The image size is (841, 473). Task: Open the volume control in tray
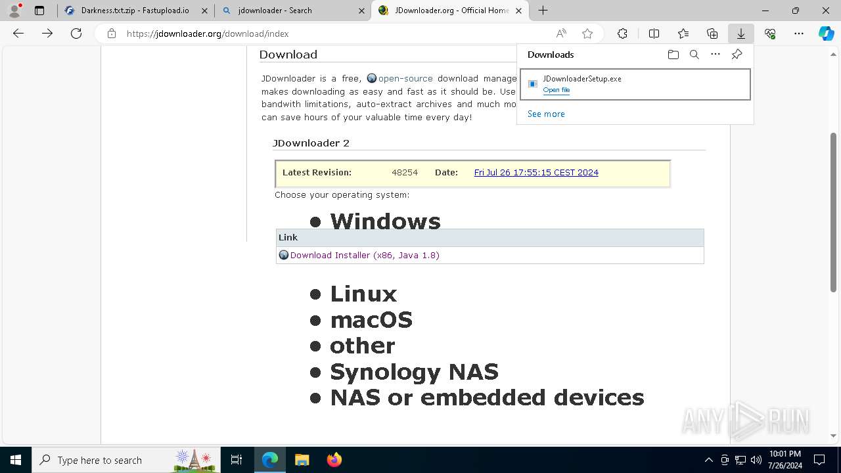(756, 460)
